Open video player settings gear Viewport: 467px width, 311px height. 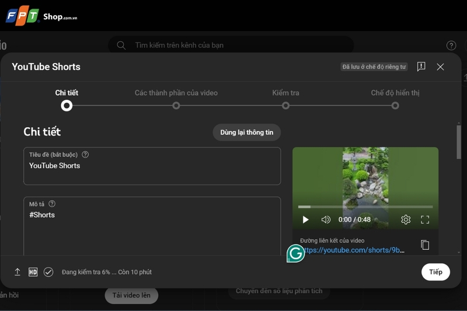406,219
